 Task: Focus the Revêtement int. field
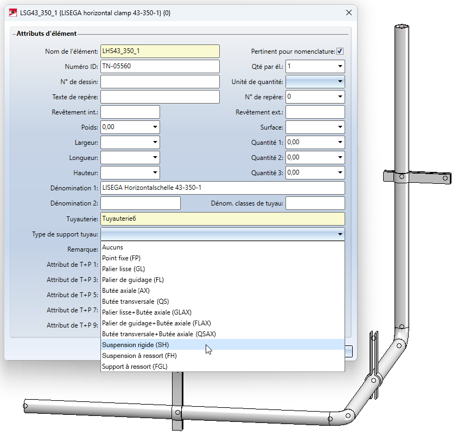[130, 112]
